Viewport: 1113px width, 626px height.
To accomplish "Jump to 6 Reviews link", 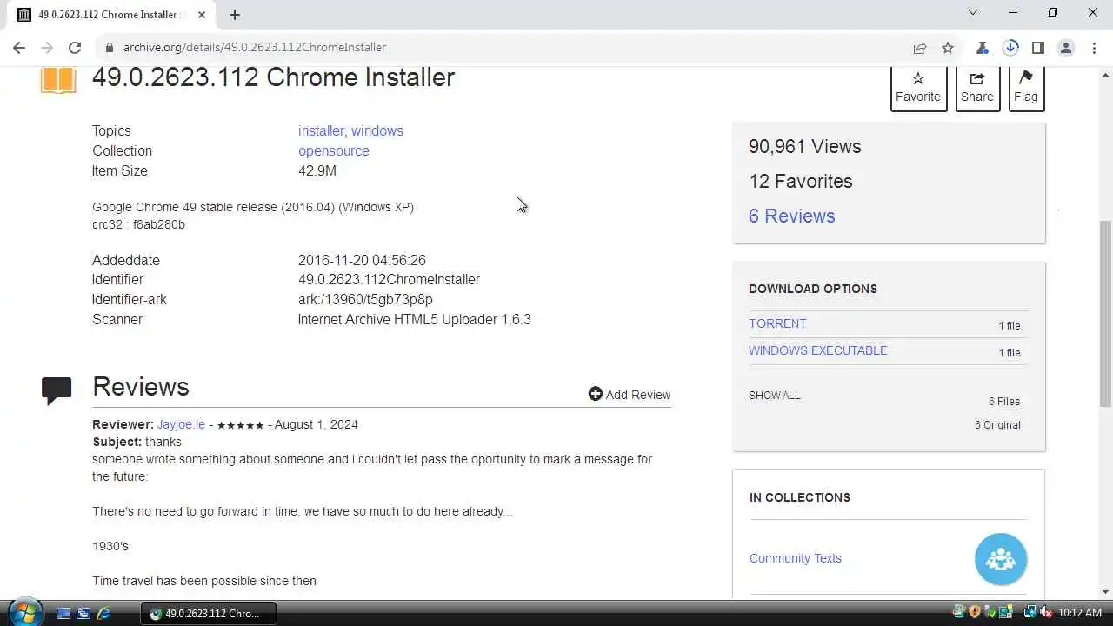I will coord(791,216).
